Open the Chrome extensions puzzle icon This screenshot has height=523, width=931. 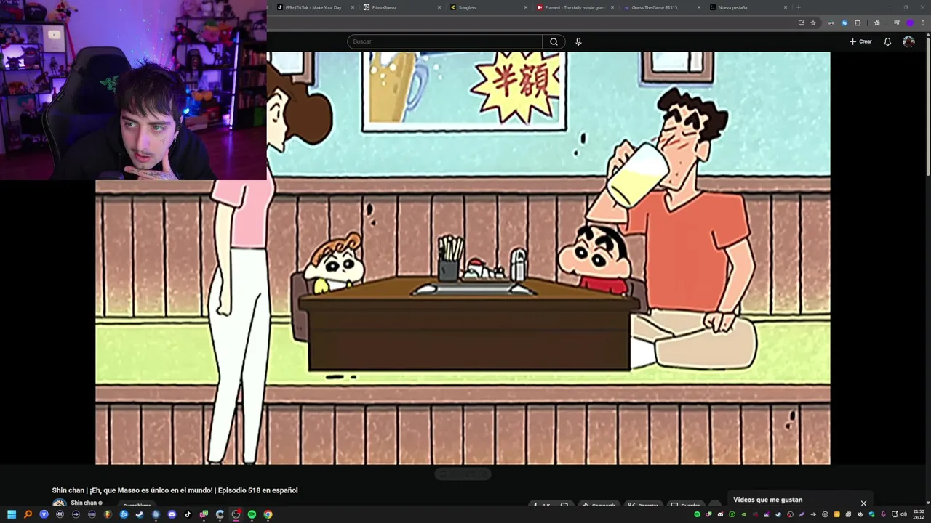858,23
